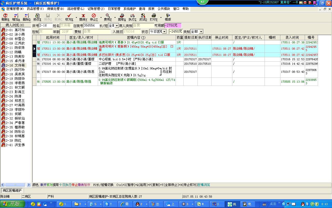The width and height of the screenshot is (332, 208).
Task: Open the 药品管理 menu
Action: 35,9
